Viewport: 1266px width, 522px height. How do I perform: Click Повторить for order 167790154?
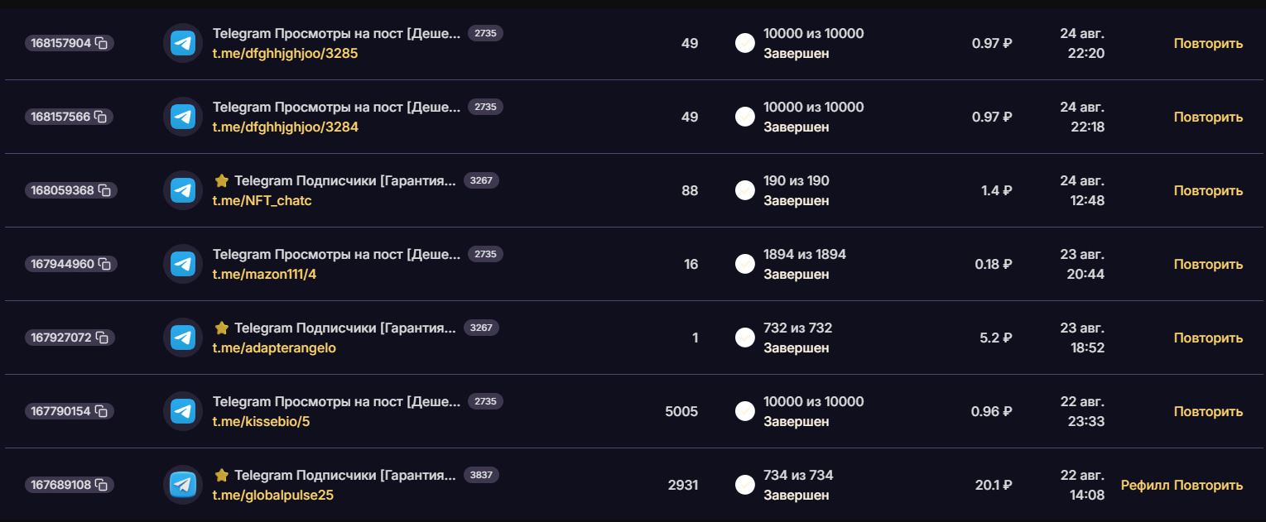point(1208,411)
